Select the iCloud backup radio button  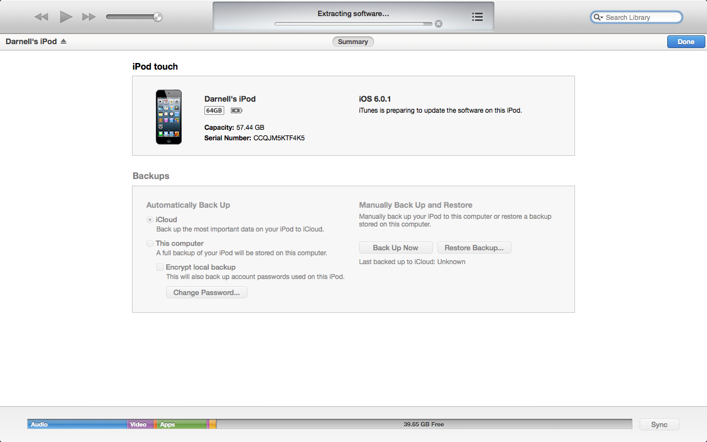pos(150,219)
